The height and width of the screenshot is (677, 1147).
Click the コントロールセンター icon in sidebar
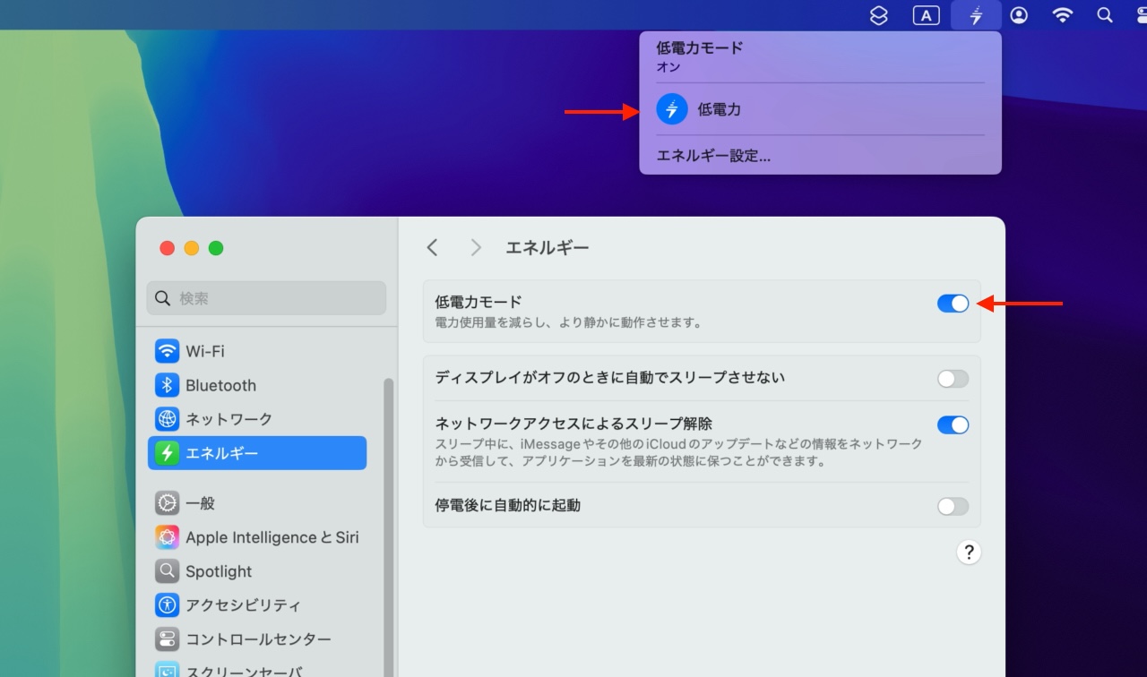[x=167, y=639]
